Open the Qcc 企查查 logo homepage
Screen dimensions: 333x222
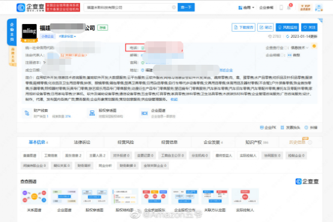pyautogui.click(x=31, y=7)
